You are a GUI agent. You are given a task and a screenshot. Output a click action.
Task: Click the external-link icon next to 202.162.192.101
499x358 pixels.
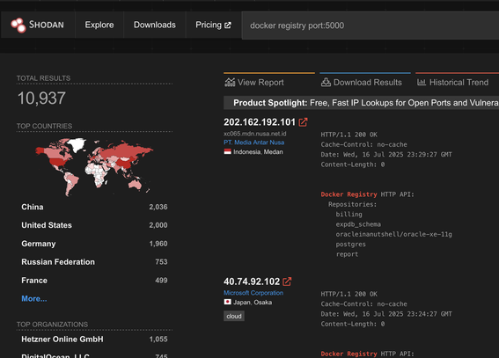[303, 122]
